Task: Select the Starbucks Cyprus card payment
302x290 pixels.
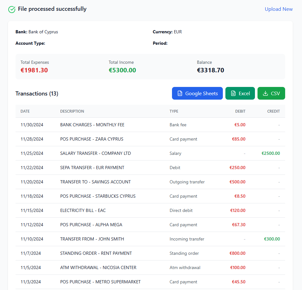Action: coord(151,196)
